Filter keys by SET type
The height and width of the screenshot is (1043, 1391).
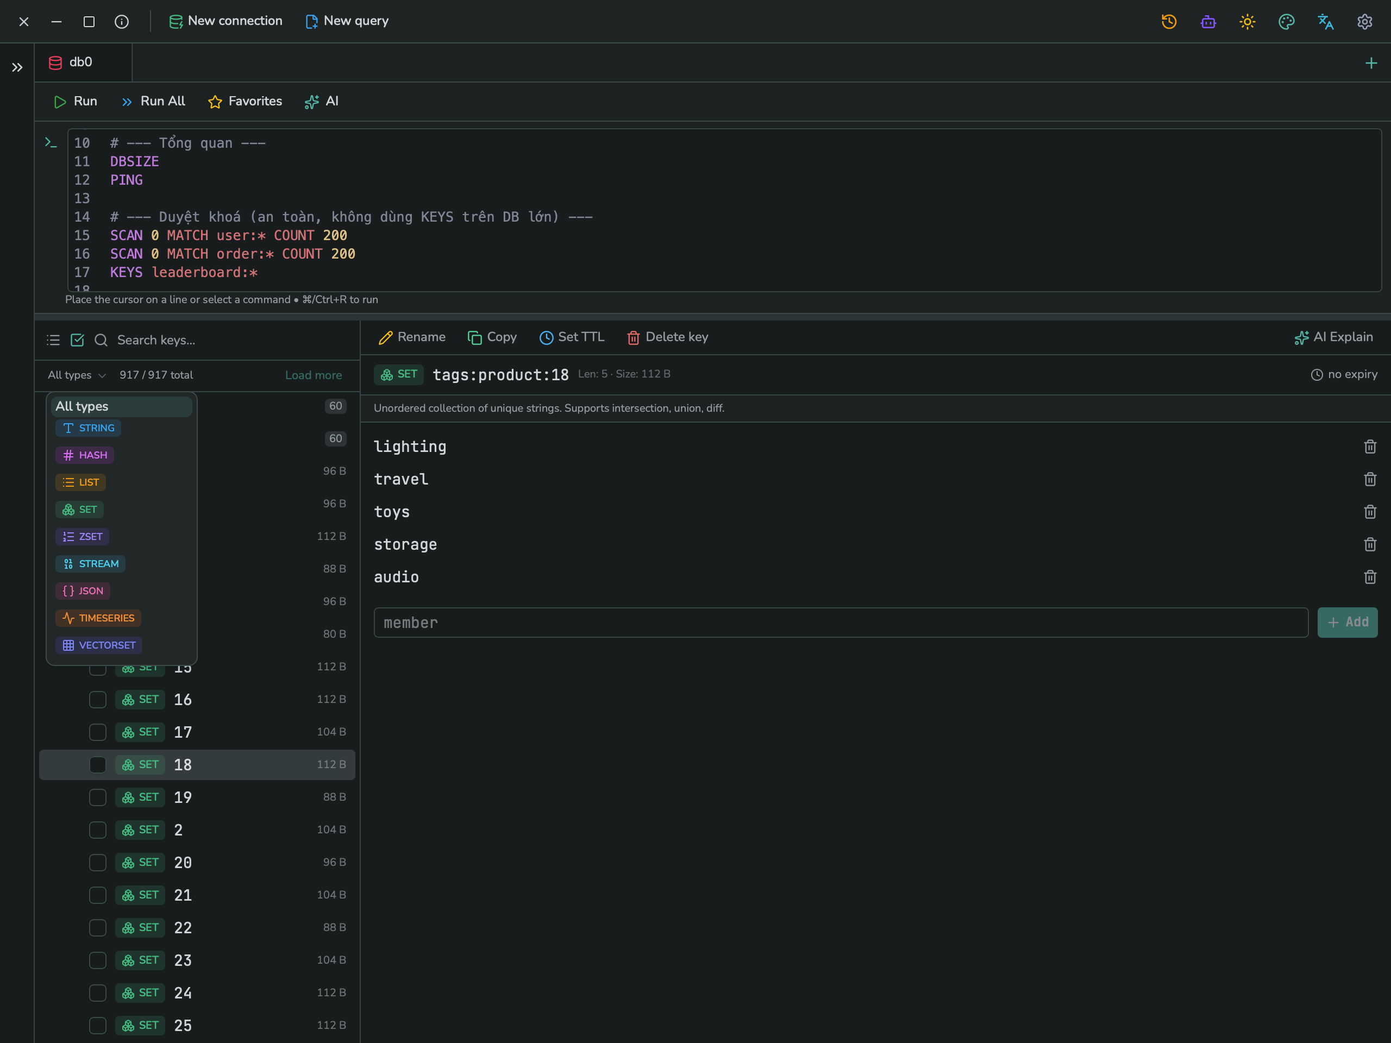click(x=79, y=509)
